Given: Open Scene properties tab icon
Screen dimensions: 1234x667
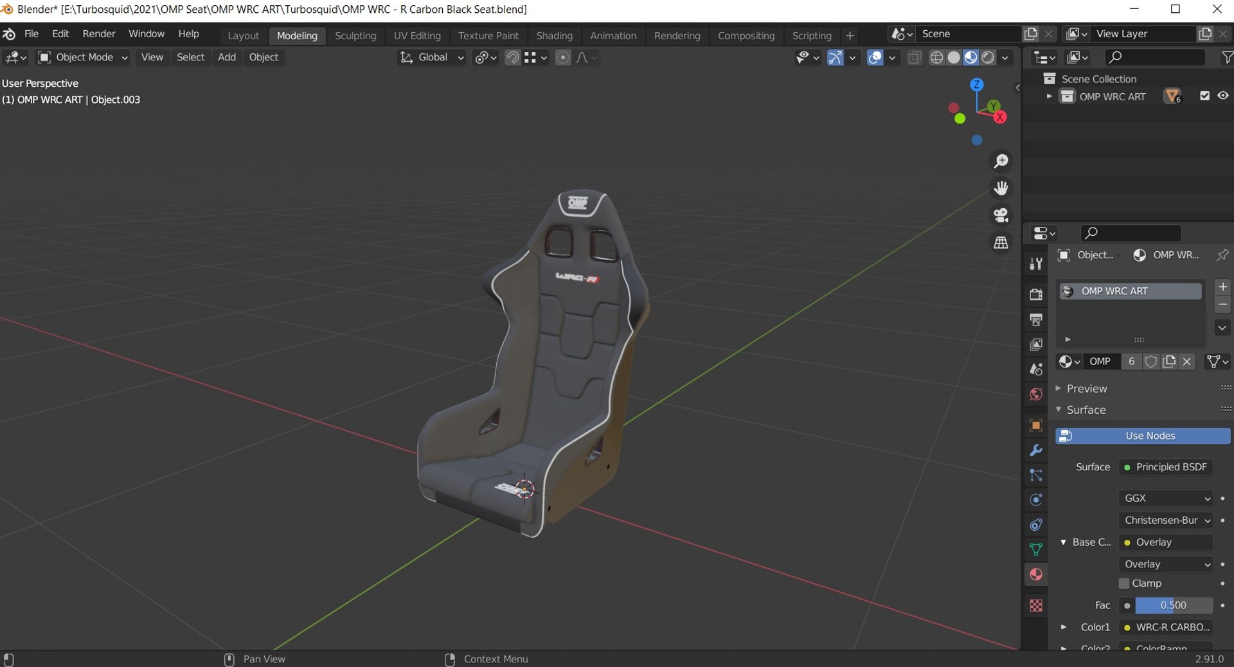Looking at the screenshot, I should click(x=1036, y=369).
